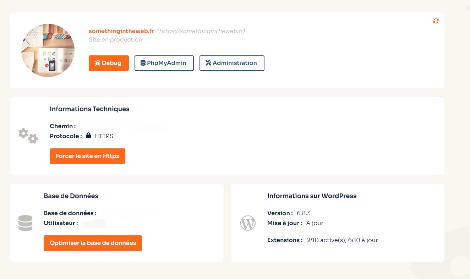Click Forcer le site en Https
470x279 pixels.
(87, 156)
